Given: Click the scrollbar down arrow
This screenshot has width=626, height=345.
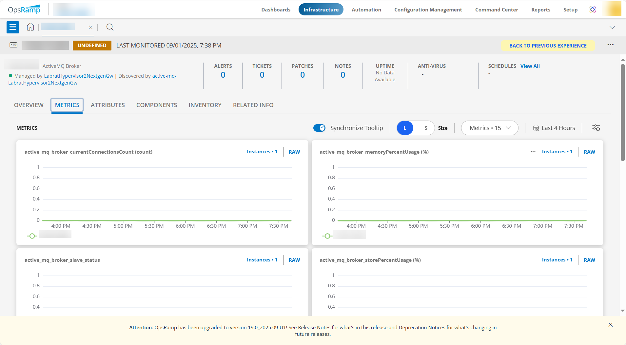Looking at the screenshot, I should click(x=623, y=311).
